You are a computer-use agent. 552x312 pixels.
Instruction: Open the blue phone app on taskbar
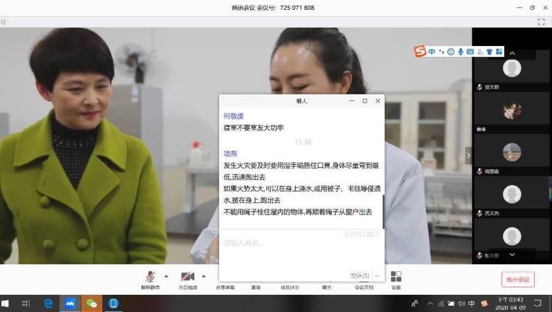point(113,303)
